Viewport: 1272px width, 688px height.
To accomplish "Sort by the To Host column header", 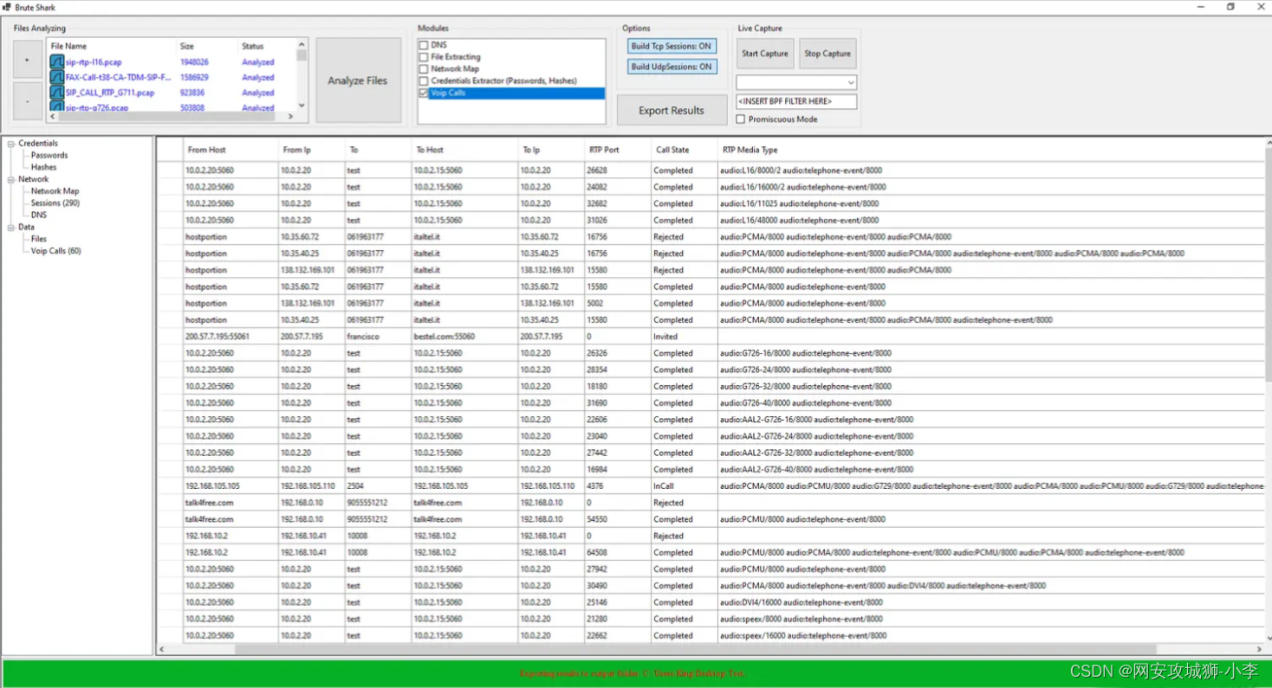I will [x=464, y=150].
